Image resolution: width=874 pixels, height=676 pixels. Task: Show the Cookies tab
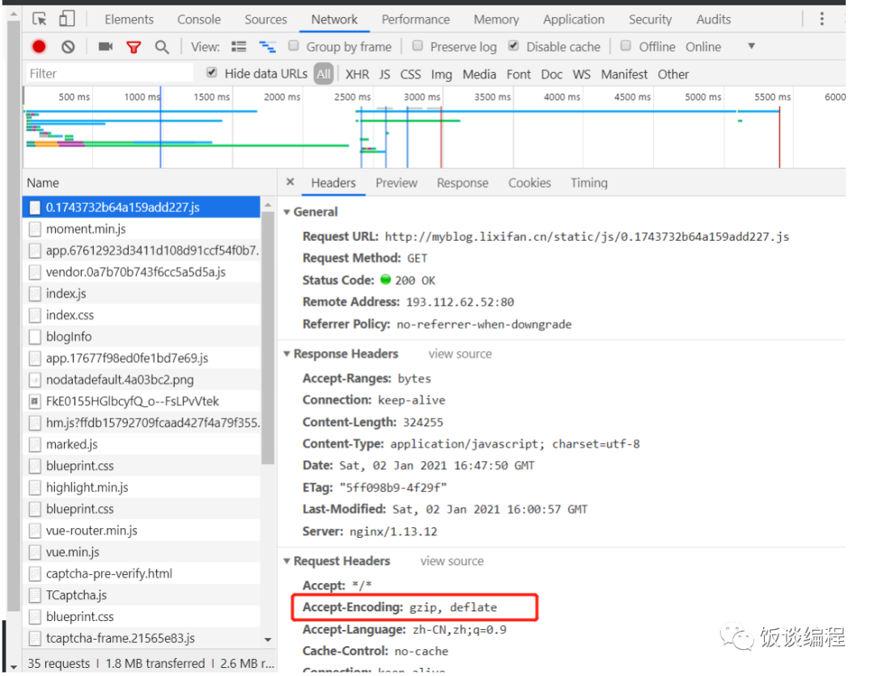coord(529,184)
